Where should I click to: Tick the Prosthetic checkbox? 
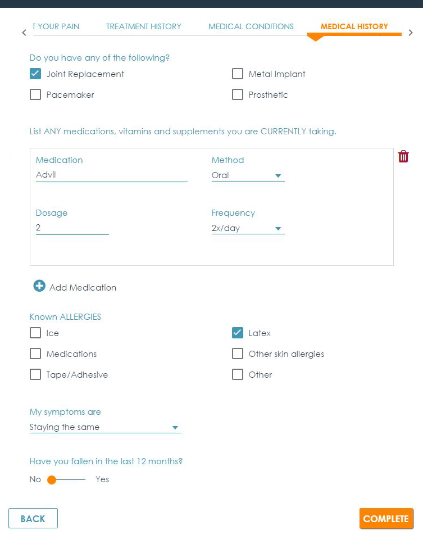point(238,94)
